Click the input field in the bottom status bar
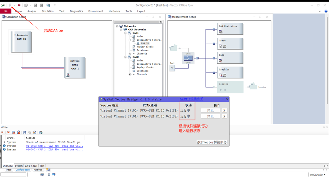Viewport: 329px width, 177px height. 13,175
